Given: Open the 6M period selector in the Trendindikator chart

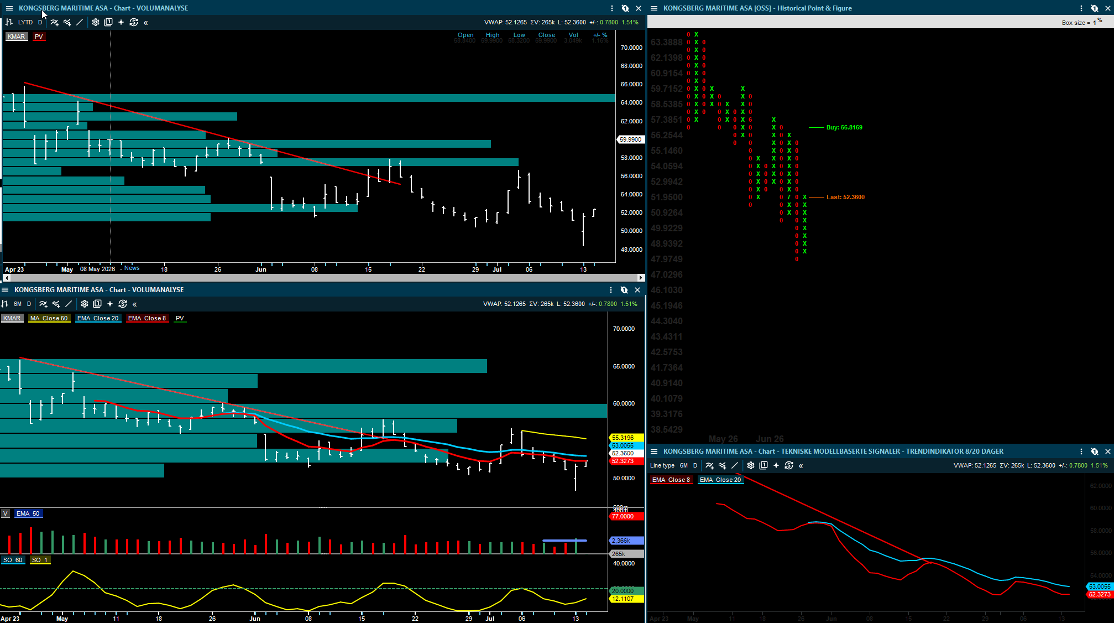Looking at the screenshot, I should pyautogui.click(x=684, y=465).
